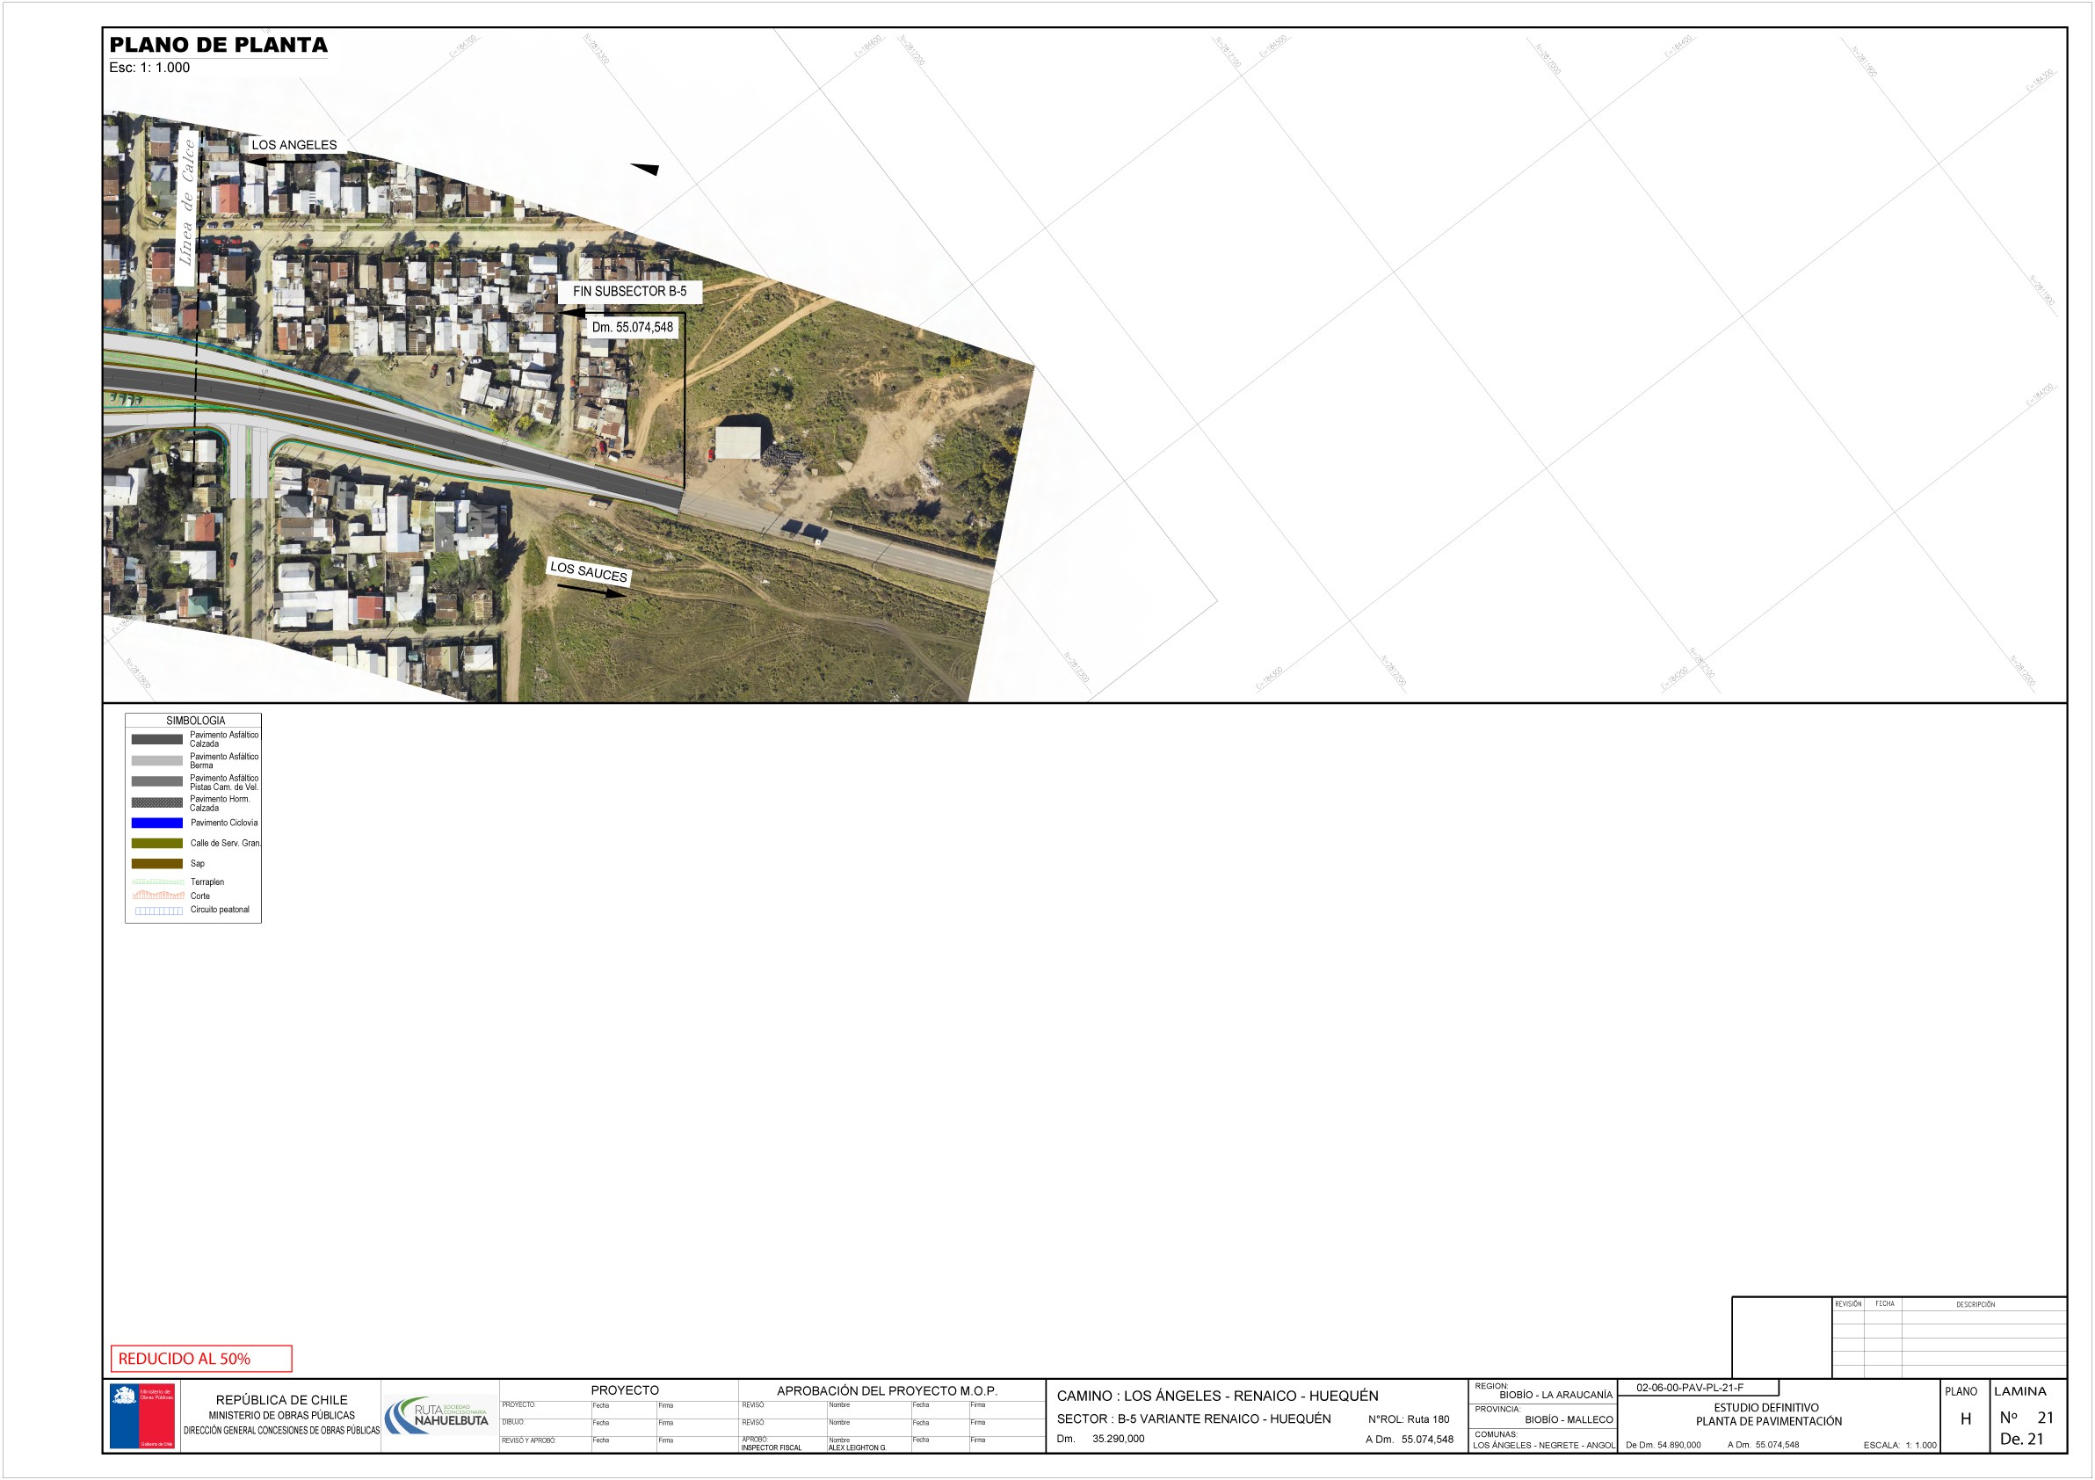Viewport: 2095px width, 1480px height.
Task: Click the 'Terraplen' legend label
Action: coord(207,881)
